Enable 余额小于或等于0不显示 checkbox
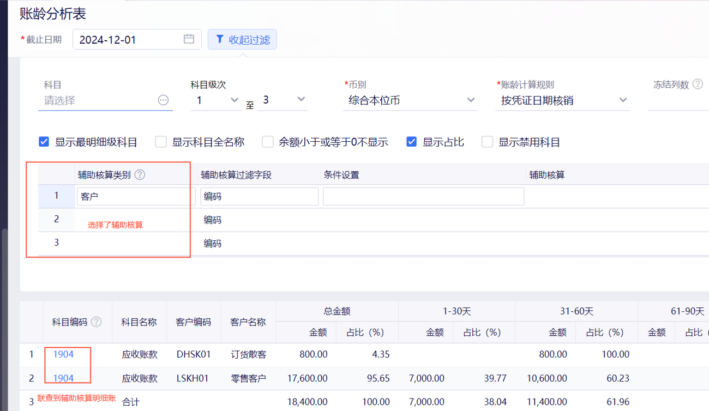 pos(268,142)
